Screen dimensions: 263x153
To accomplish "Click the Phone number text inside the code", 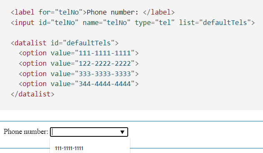I will coord(112,12).
